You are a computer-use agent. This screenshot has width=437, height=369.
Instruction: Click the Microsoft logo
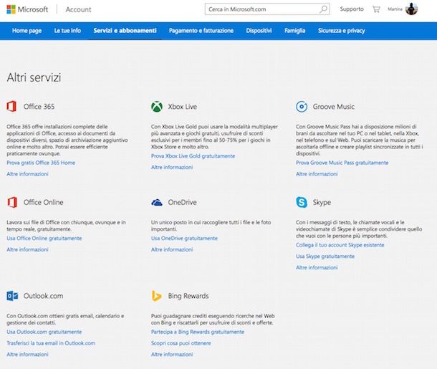[27, 9]
